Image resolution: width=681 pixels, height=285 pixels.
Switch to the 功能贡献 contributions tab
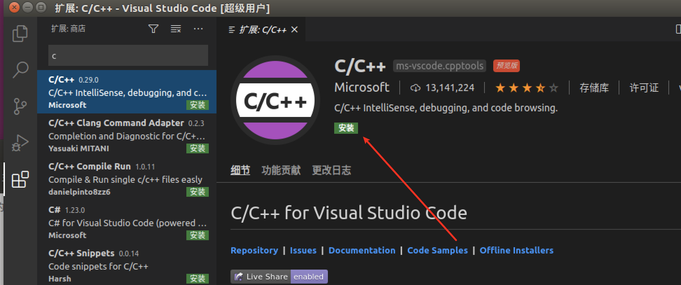pos(281,170)
